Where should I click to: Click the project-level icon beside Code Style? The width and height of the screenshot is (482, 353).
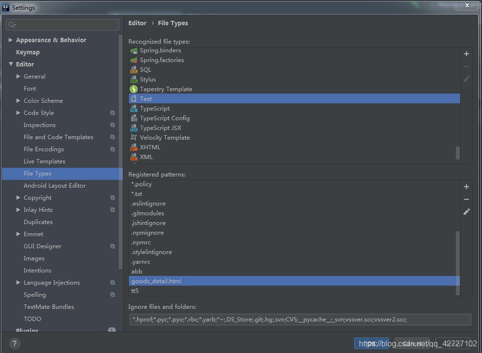[x=112, y=113]
